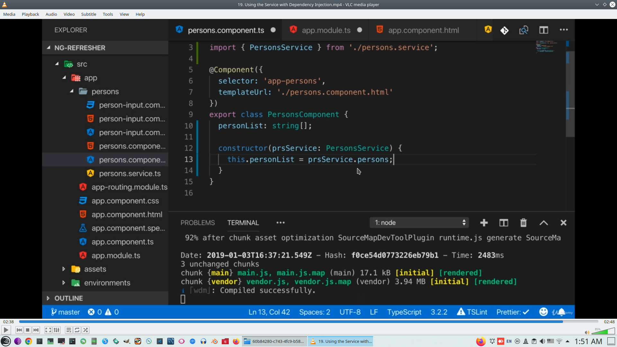617x347 pixels.
Task: Stop the video playback
Action: click(28, 330)
